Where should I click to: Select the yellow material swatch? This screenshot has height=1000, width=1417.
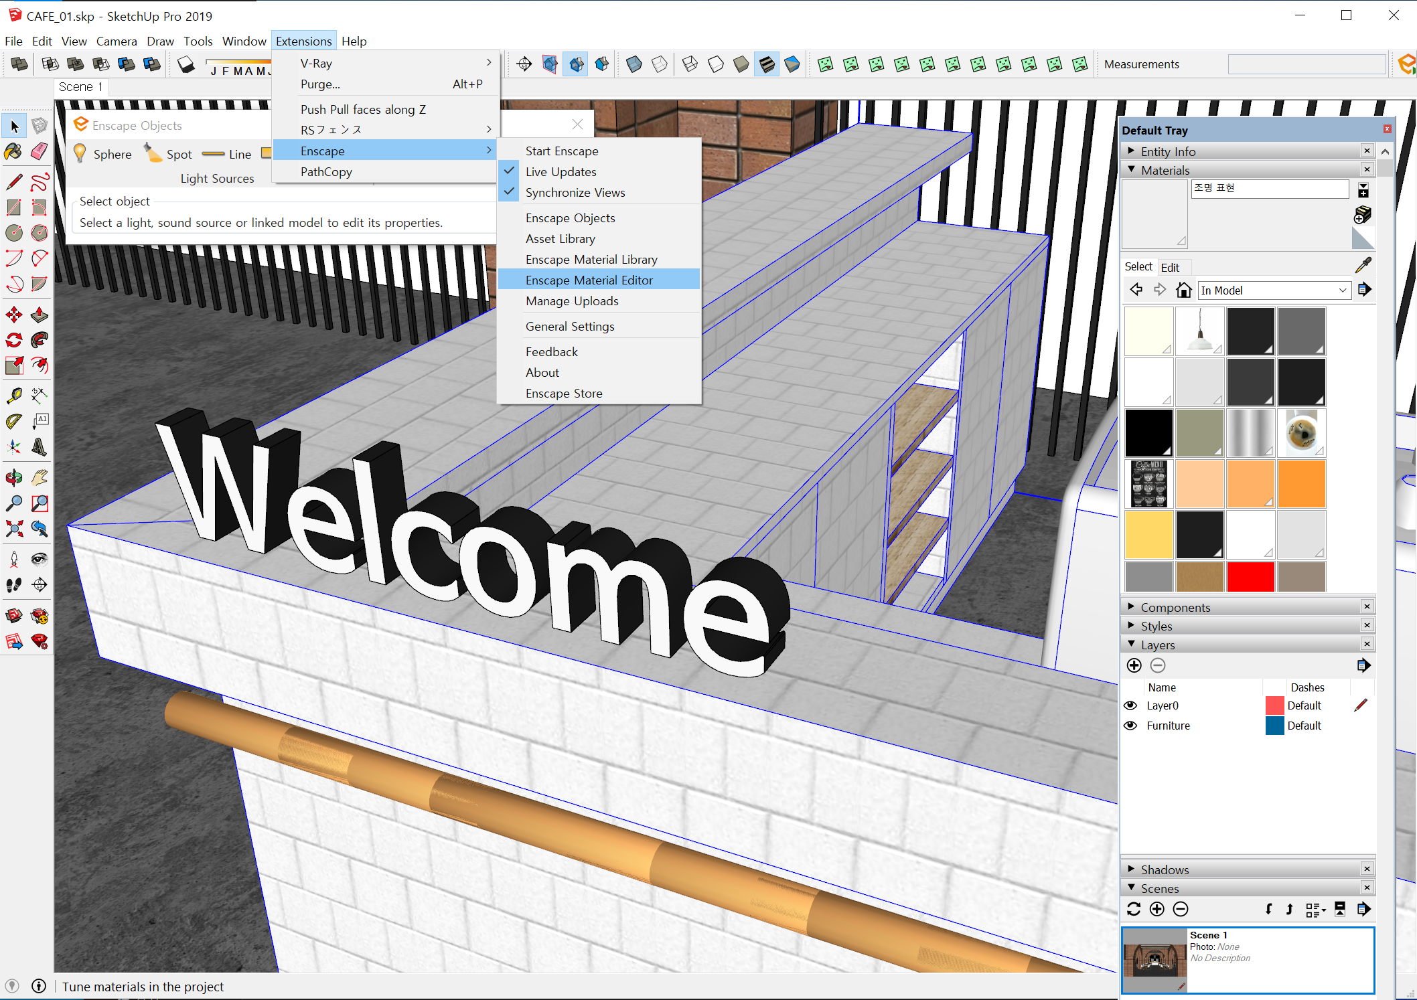(1148, 534)
